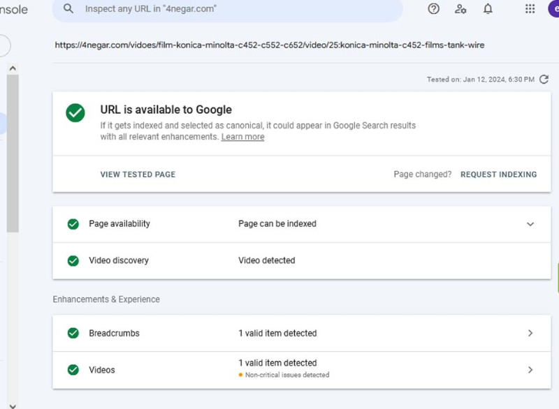This screenshot has height=409, width=559.
Task: Click the search magnifier icon
Action: (x=68, y=8)
